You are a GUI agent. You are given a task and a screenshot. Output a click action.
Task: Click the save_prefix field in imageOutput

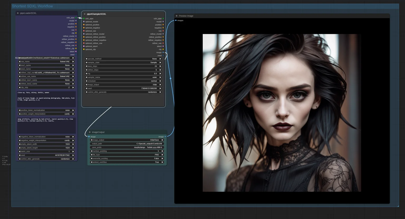[x=127, y=147]
